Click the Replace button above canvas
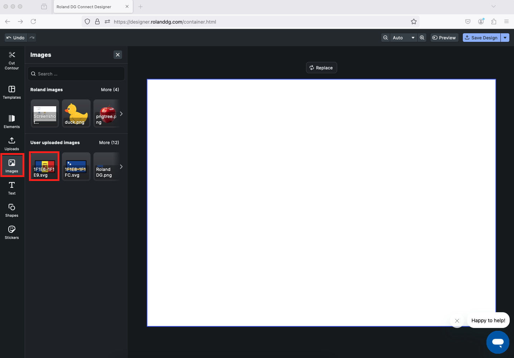Screen dimensions: 514x358 pyautogui.click(x=321, y=68)
